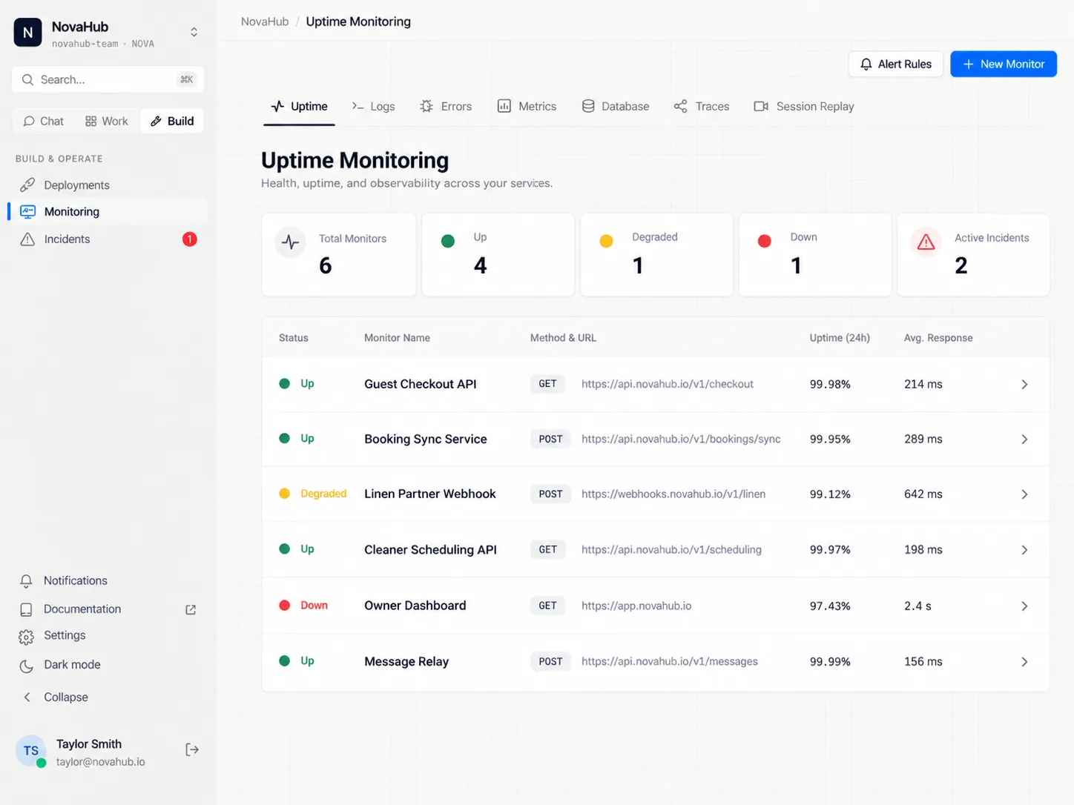
Task: Go to Incidents in the sidebar
Action: [108, 239]
